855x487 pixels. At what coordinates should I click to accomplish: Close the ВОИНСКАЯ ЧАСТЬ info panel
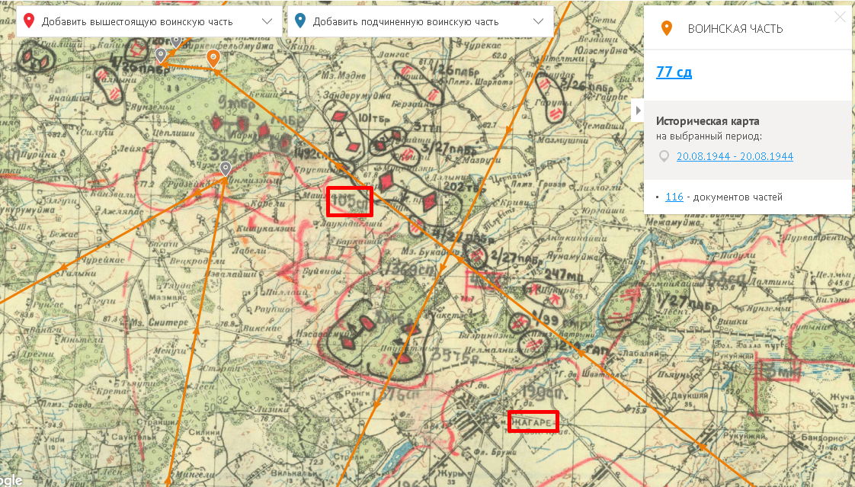[x=840, y=18]
